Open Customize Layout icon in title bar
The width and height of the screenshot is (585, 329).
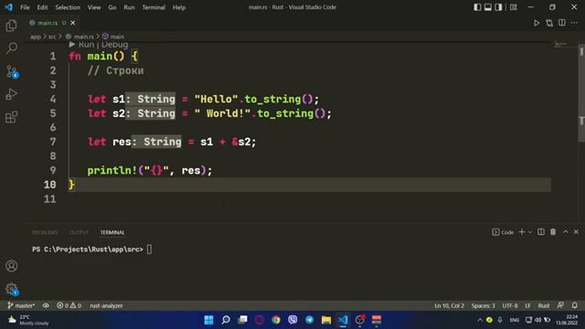tap(514, 7)
